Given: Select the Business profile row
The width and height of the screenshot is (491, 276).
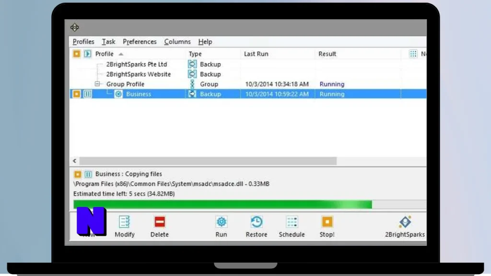Looking at the screenshot, I should point(248,94).
